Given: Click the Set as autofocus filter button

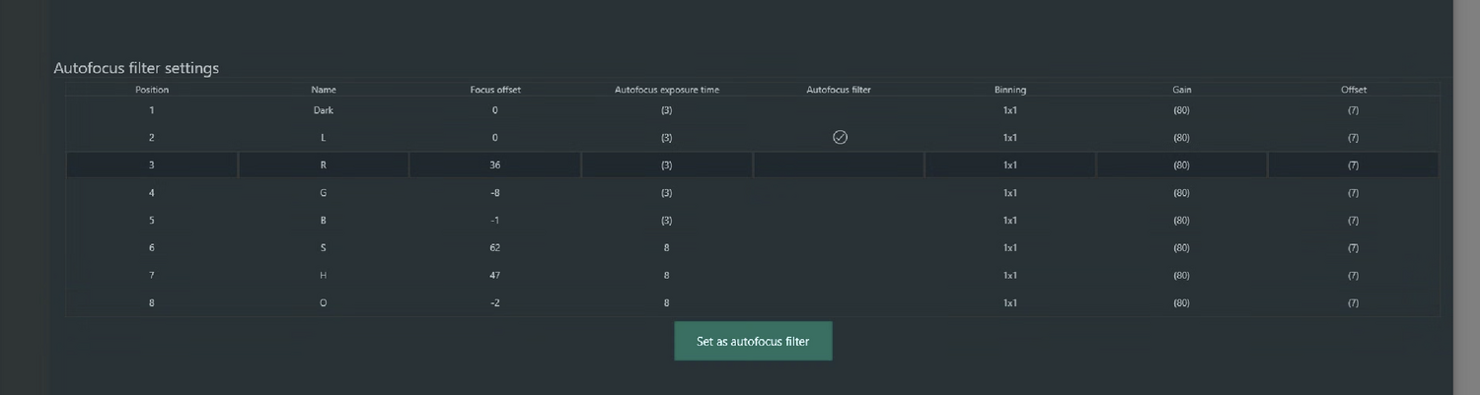Looking at the screenshot, I should (753, 341).
